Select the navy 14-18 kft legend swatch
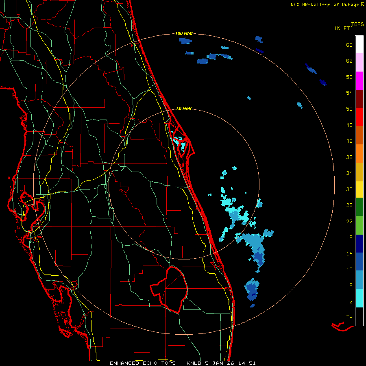366x366 pixels. coord(359,244)
